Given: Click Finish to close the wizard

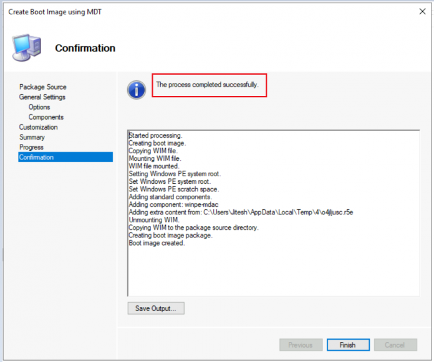Looking at the screenshot, I should pos(347,345).
